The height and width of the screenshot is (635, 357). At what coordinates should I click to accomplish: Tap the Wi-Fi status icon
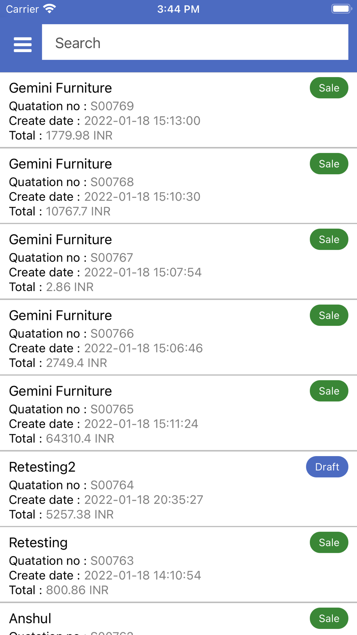coord(50,9)
